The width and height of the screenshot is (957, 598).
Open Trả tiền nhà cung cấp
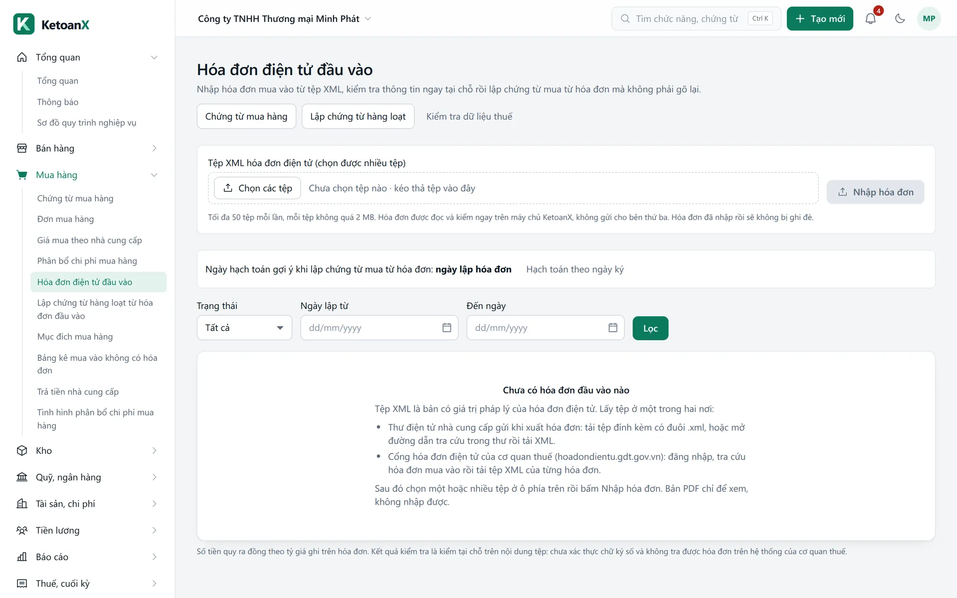tap(98, 392)
